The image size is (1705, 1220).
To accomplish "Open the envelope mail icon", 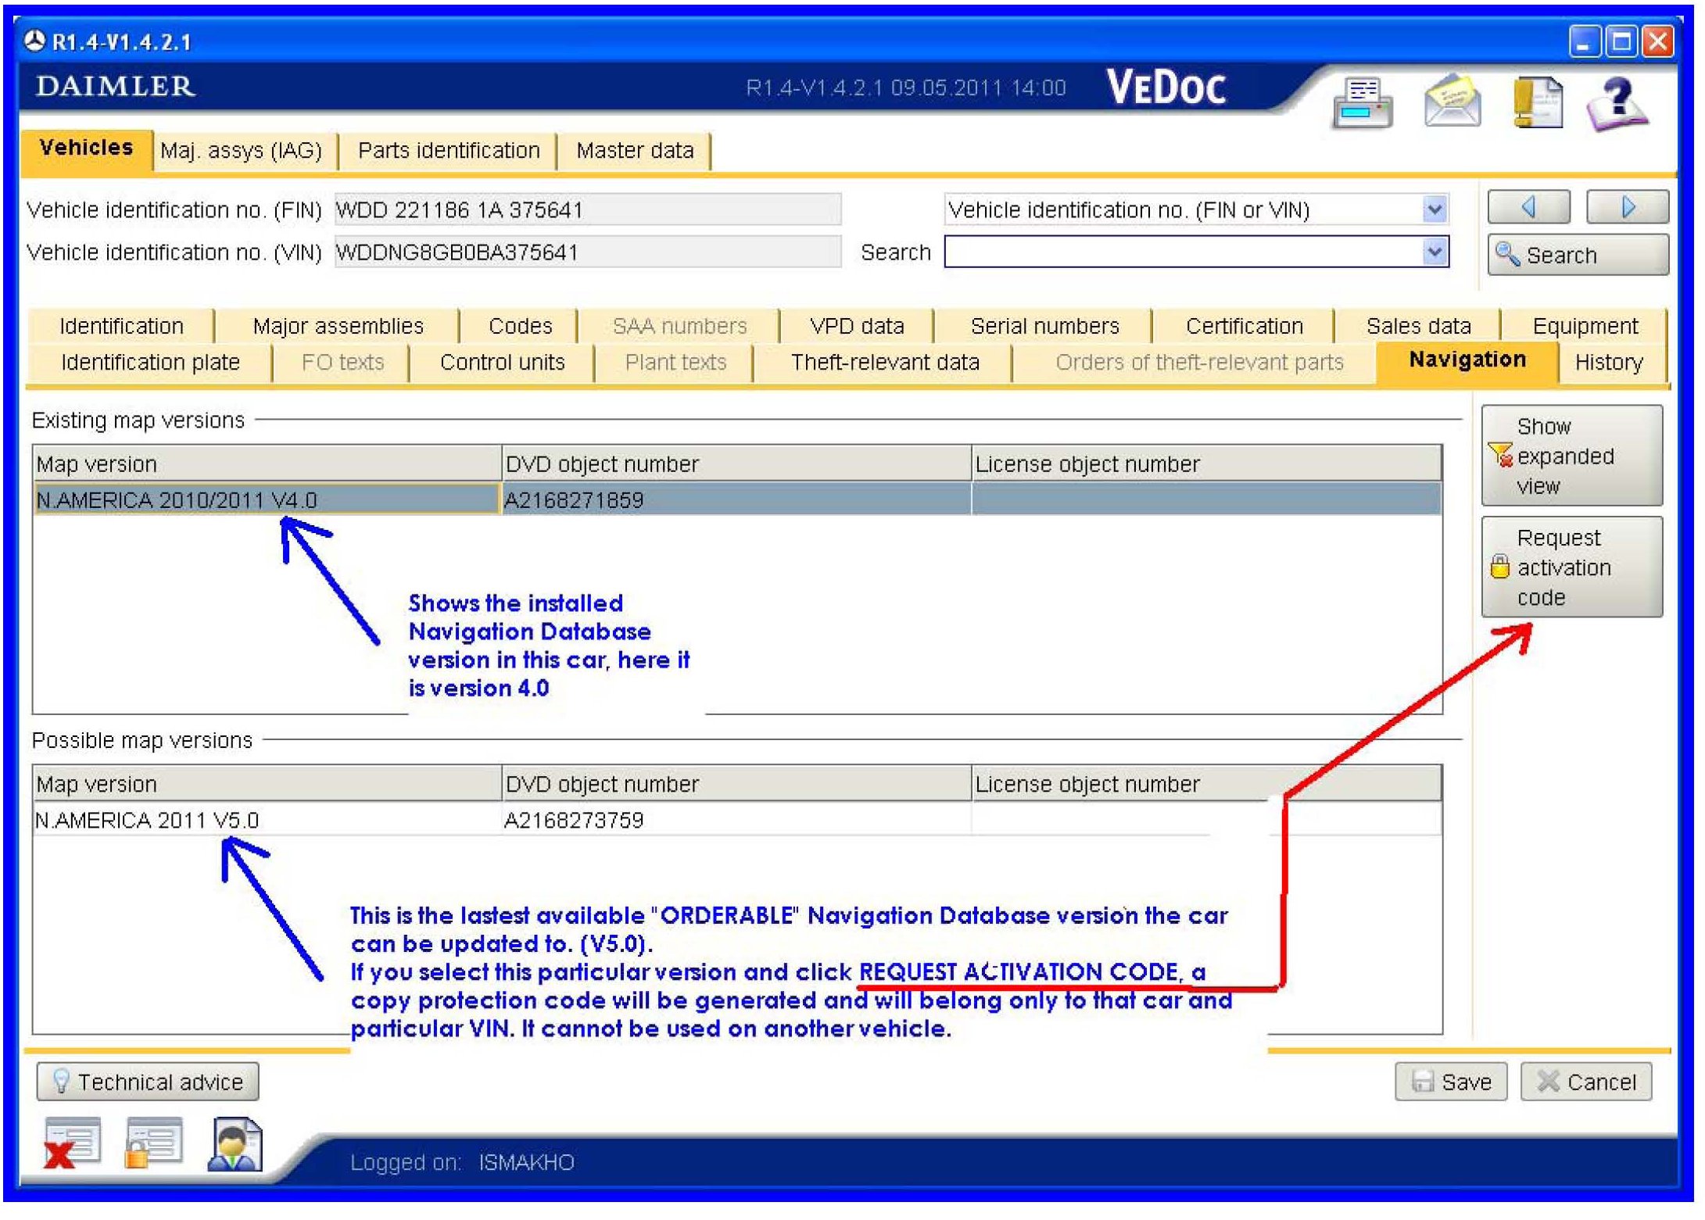I will pos(1452,101).
